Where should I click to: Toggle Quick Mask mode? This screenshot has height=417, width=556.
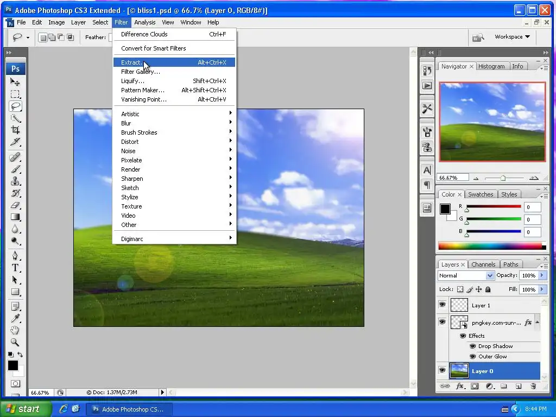(x=15, y=384)
